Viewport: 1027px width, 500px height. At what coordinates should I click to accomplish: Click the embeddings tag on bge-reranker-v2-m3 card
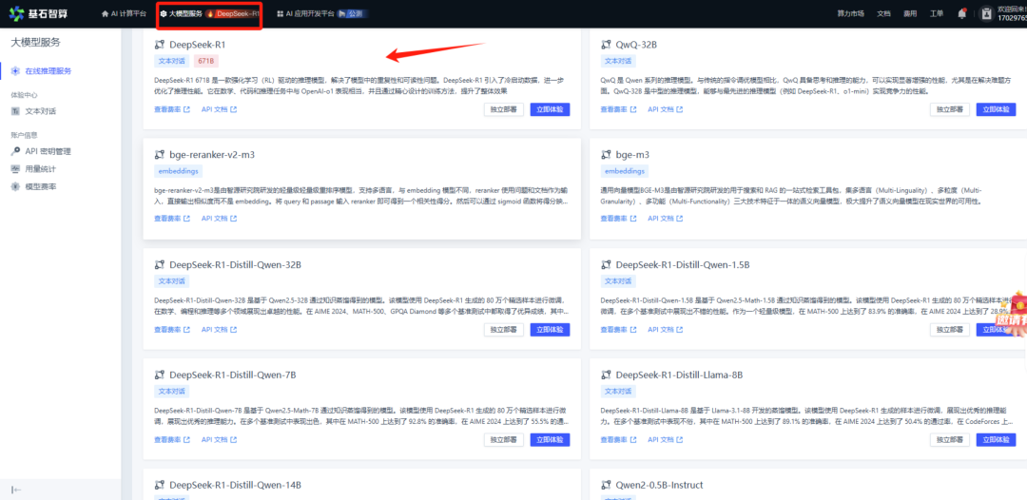179,171
